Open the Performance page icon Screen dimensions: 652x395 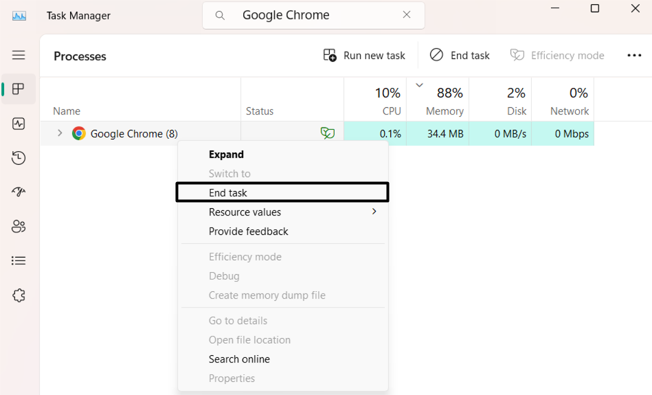pyautogui.click(x=19, y=124)
